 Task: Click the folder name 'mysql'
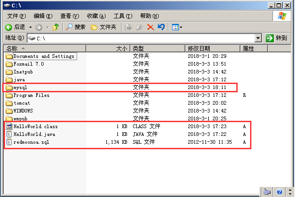pyautogui.click(x=20, y=88)
